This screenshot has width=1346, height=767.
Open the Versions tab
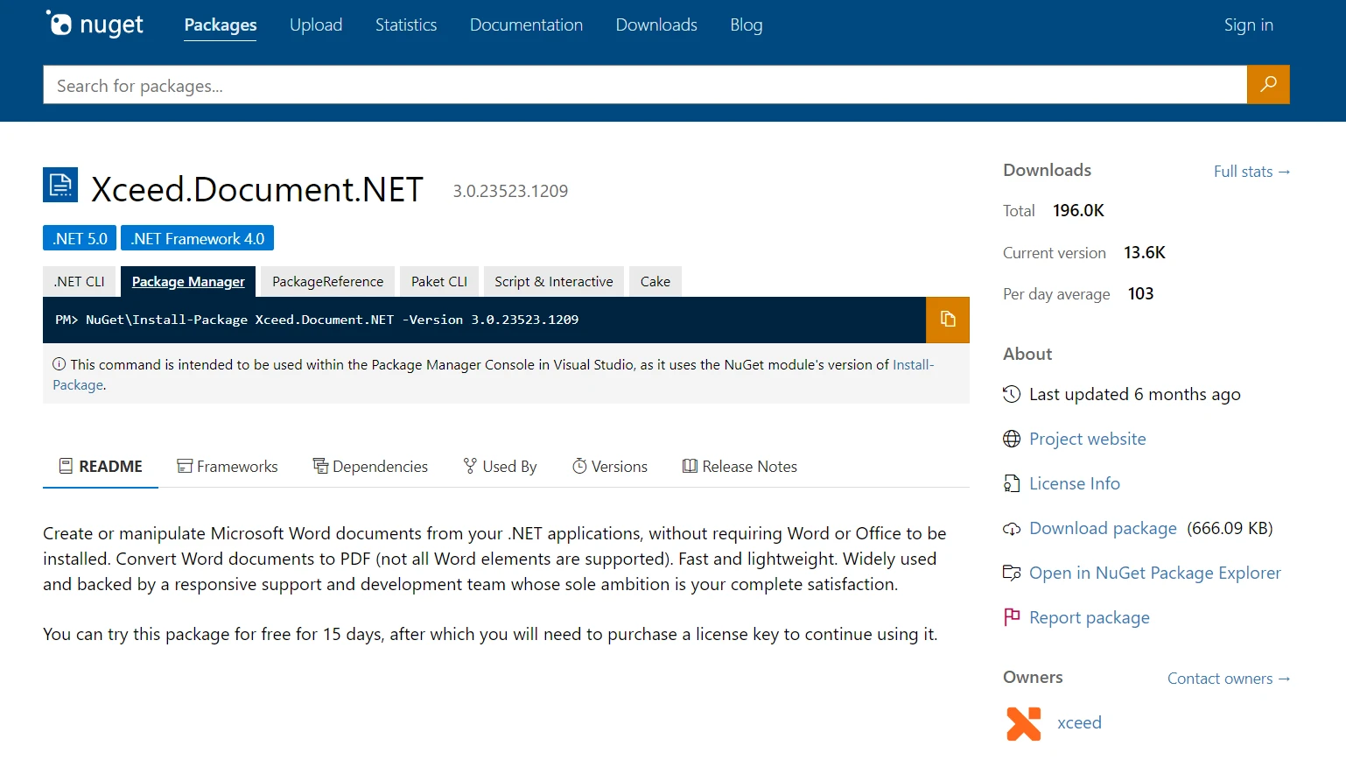pyautogui.click(x=610, y=467)
